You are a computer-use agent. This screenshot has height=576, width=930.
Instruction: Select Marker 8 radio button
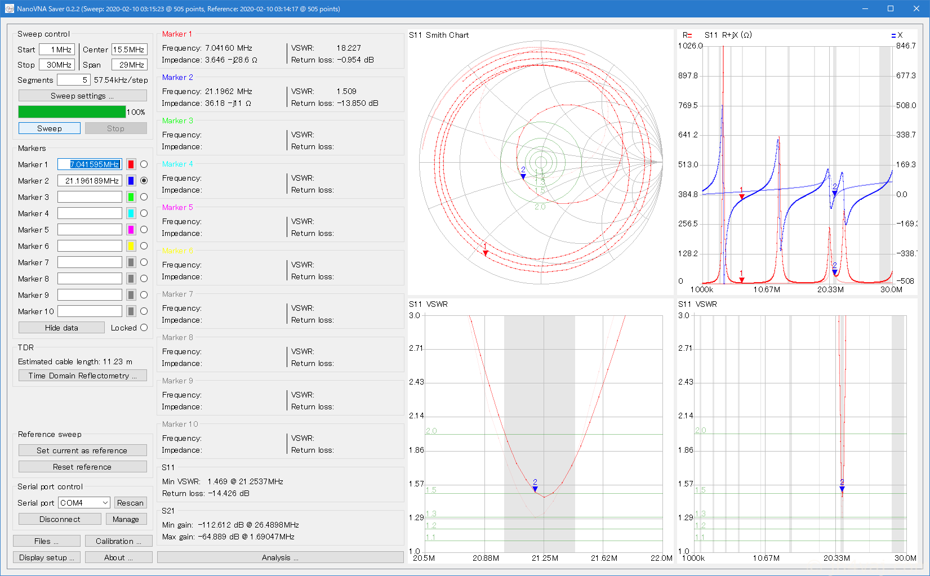144,279
